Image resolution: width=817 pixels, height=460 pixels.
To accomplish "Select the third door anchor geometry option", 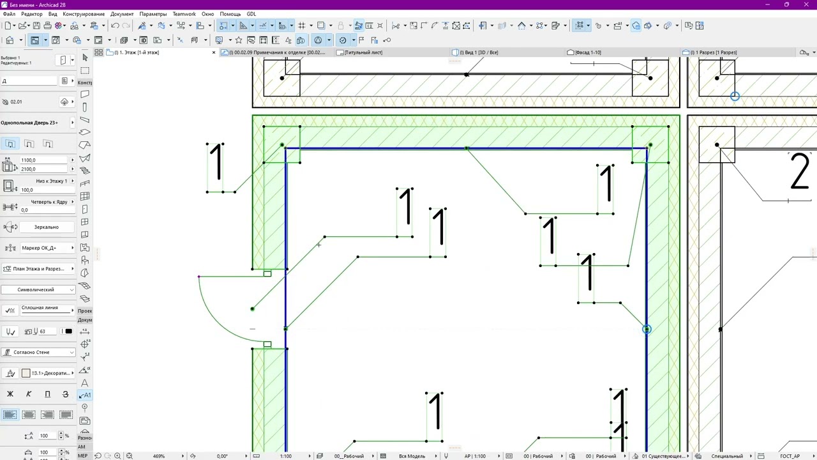I will coord(47,144).
